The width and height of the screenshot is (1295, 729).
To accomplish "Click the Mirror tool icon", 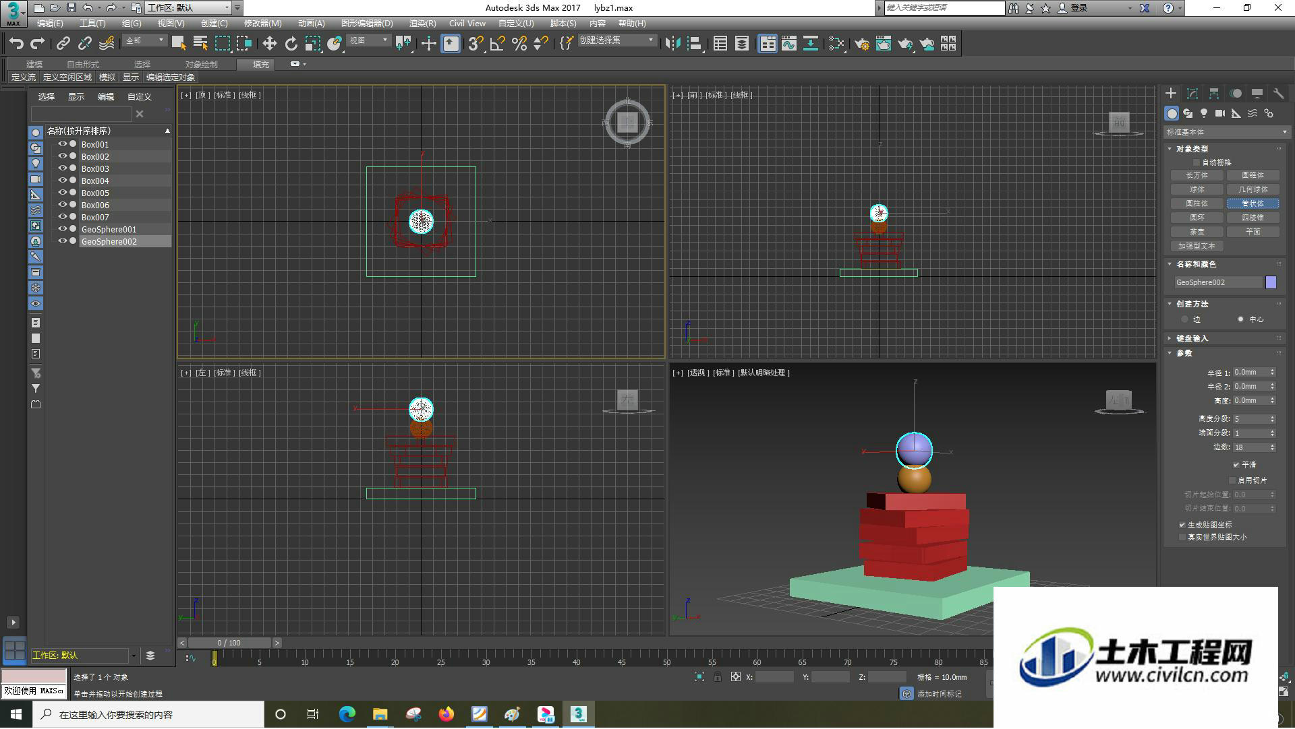I will tap(672, 44).
